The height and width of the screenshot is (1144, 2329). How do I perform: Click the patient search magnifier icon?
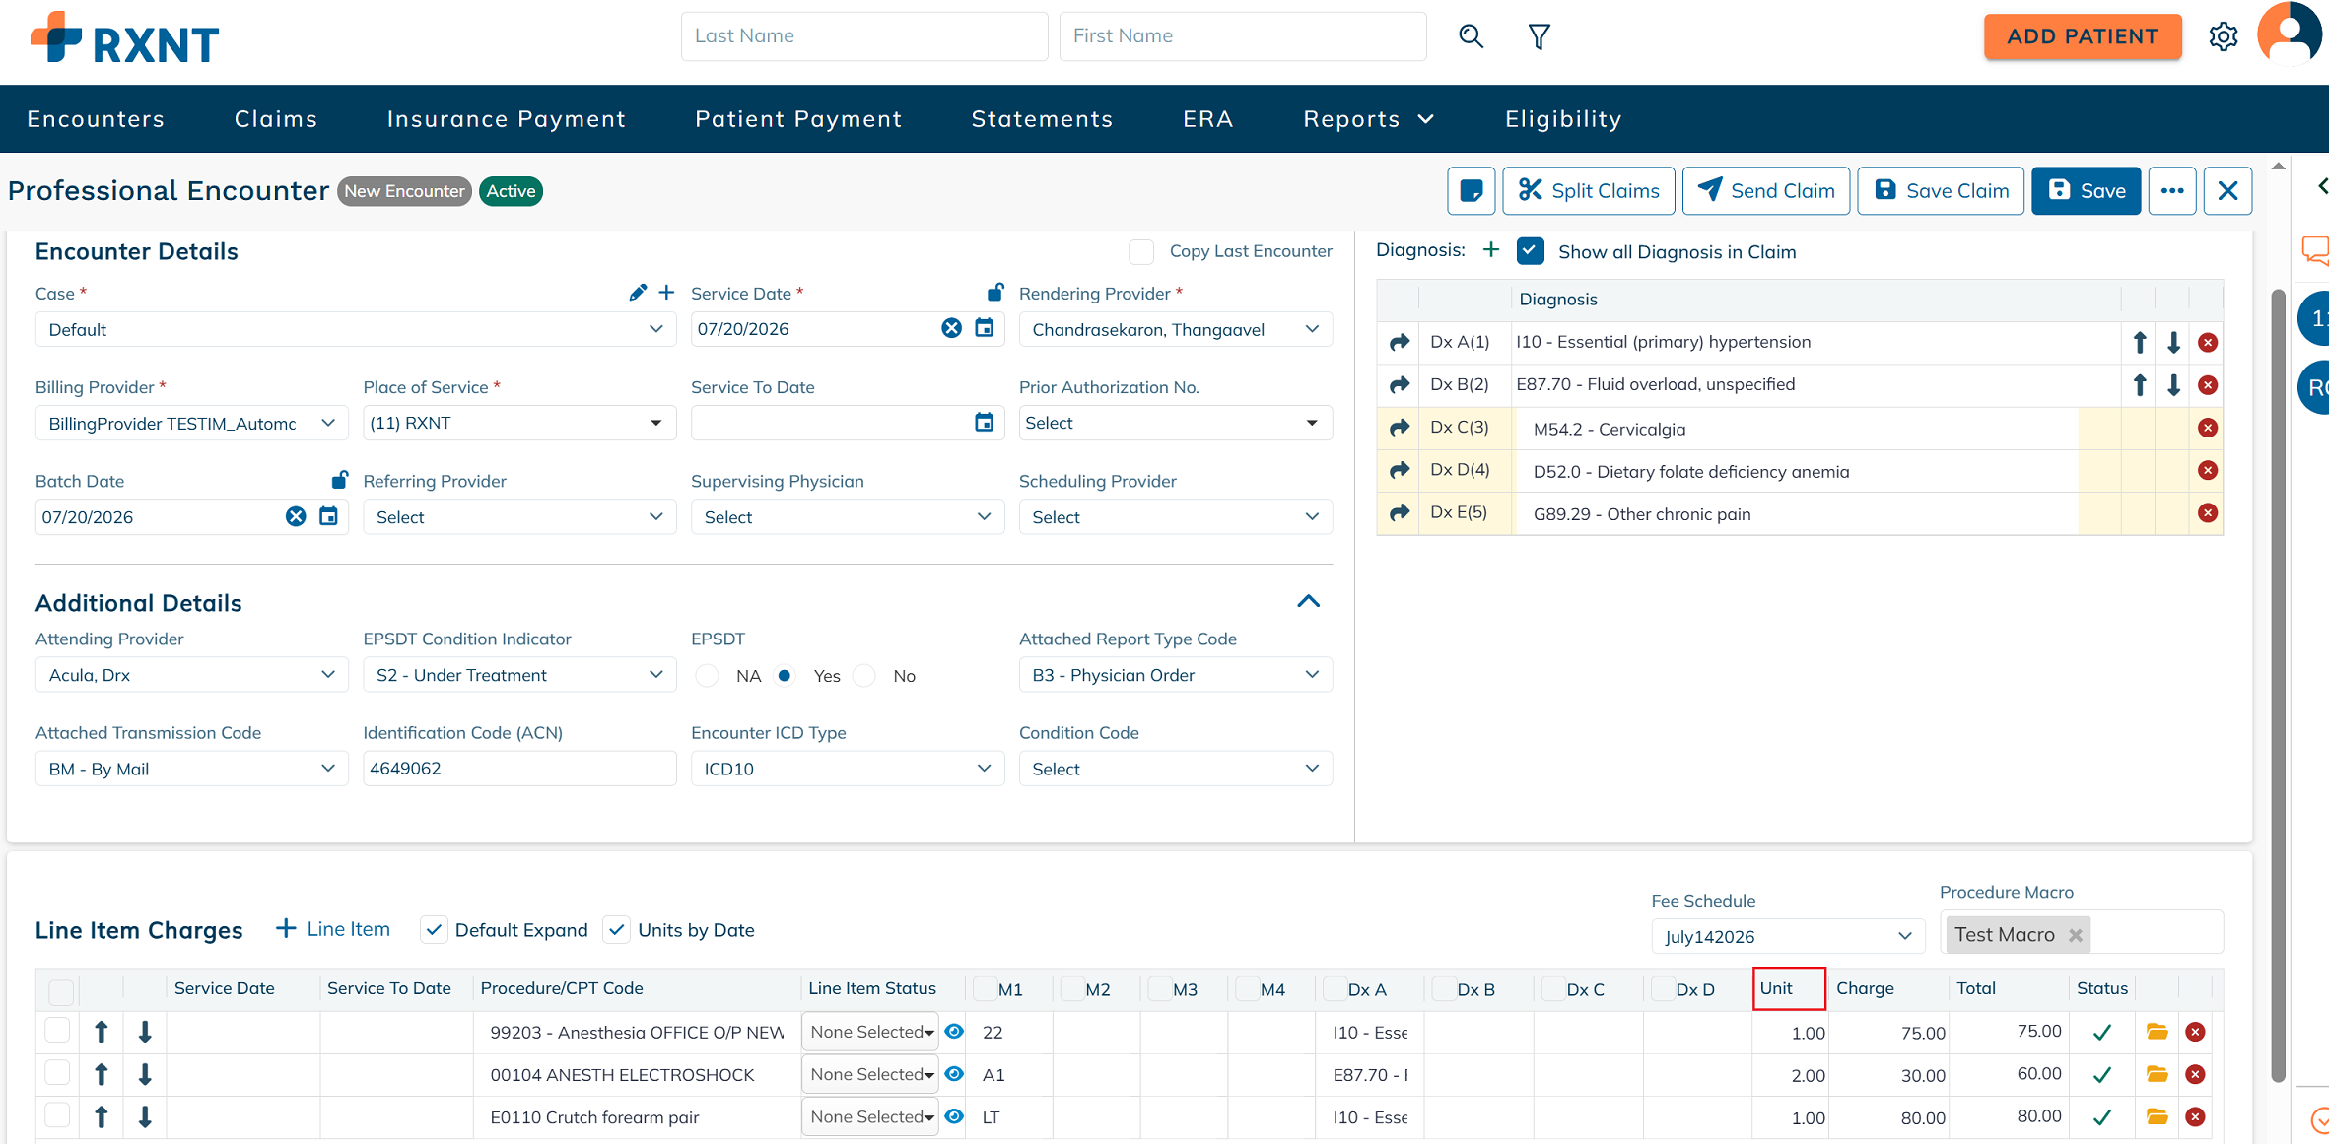(x=1471, y=36)
